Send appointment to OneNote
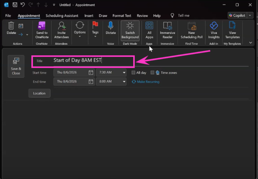 pos(42,30)
